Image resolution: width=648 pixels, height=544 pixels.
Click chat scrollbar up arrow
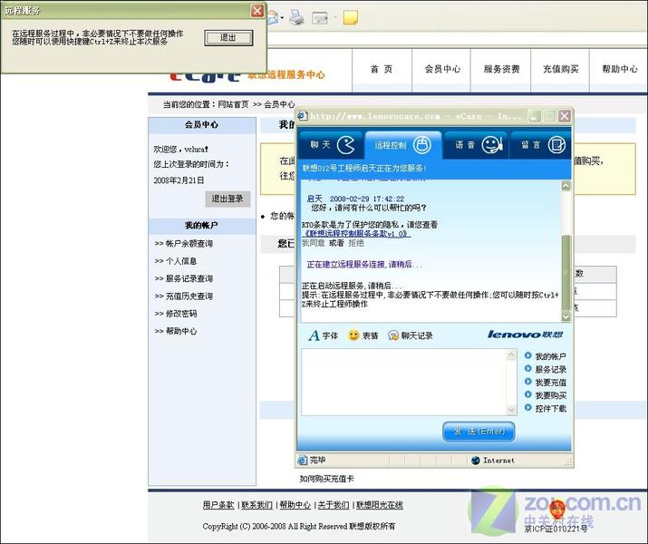566,186
